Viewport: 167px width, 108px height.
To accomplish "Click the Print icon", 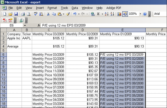I will point(23,14).
